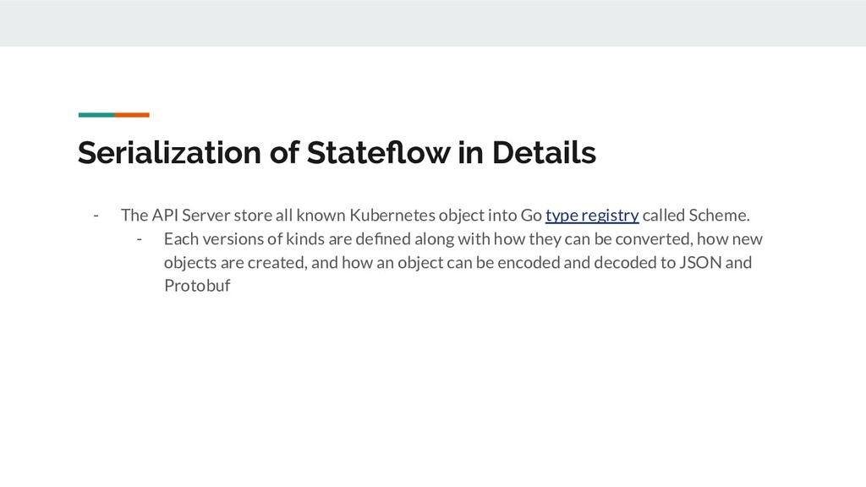Click the word 'JSON' in the sub-bullet
866x487 pixels.
pyautogui.click(x=700, y=262)
